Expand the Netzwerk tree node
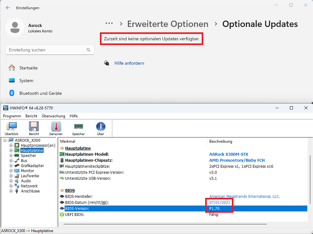Screen dimensions: 313x234 (x=11, y=186)
